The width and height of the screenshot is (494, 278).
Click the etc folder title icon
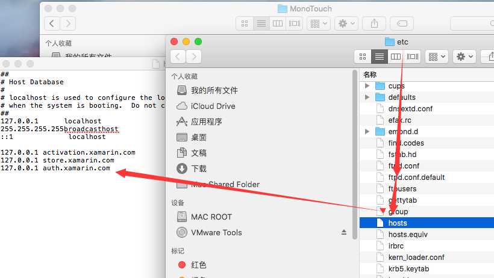(390, 42)
